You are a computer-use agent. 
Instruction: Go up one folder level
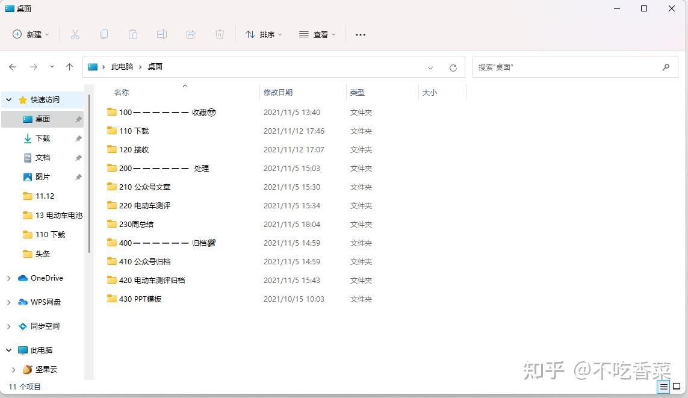69,67
